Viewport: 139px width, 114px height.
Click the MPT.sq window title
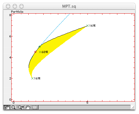click(69, 6)
